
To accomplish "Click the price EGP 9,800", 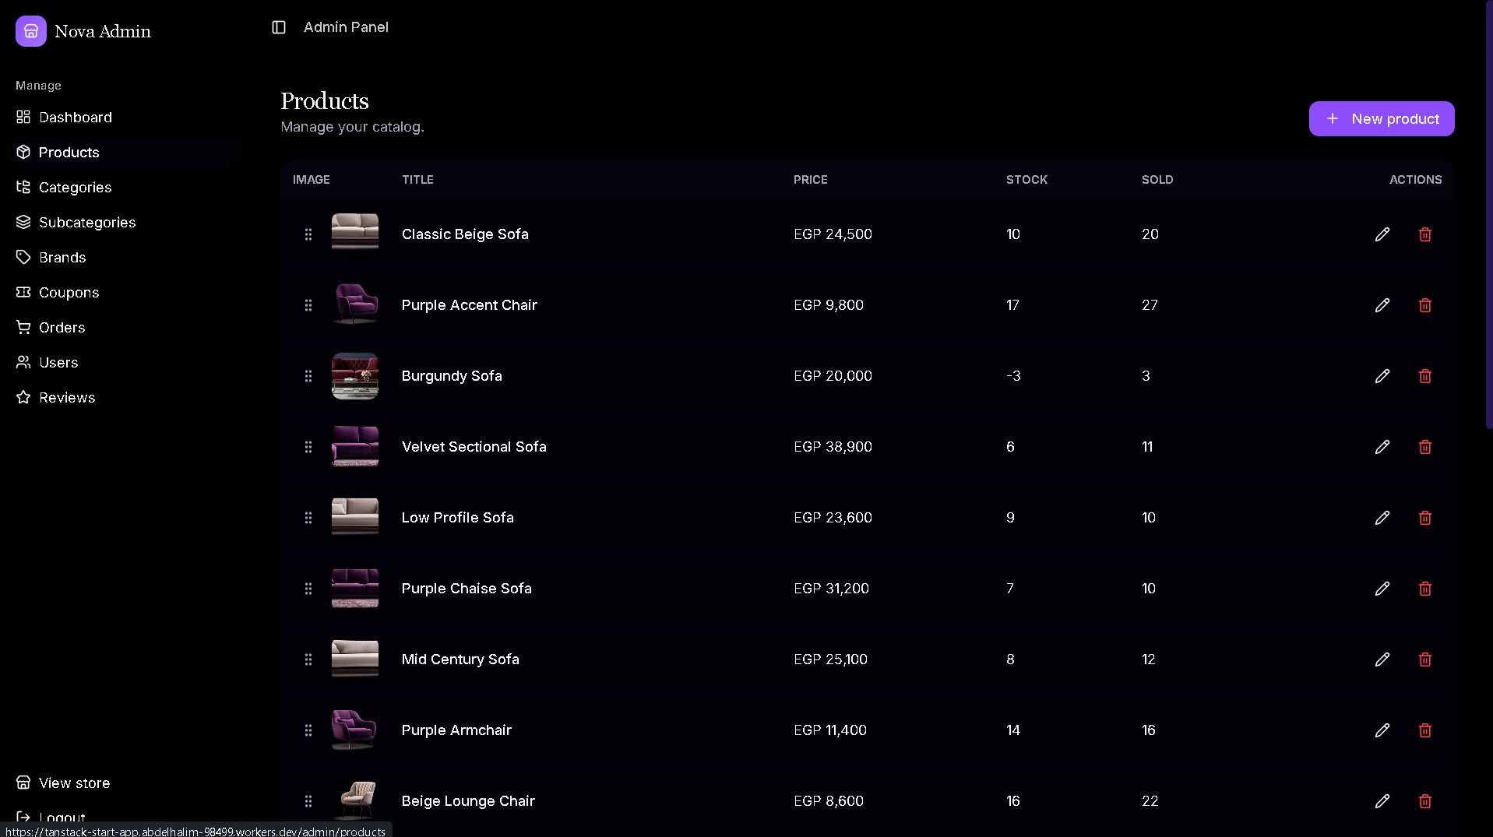I will [829, 305].
